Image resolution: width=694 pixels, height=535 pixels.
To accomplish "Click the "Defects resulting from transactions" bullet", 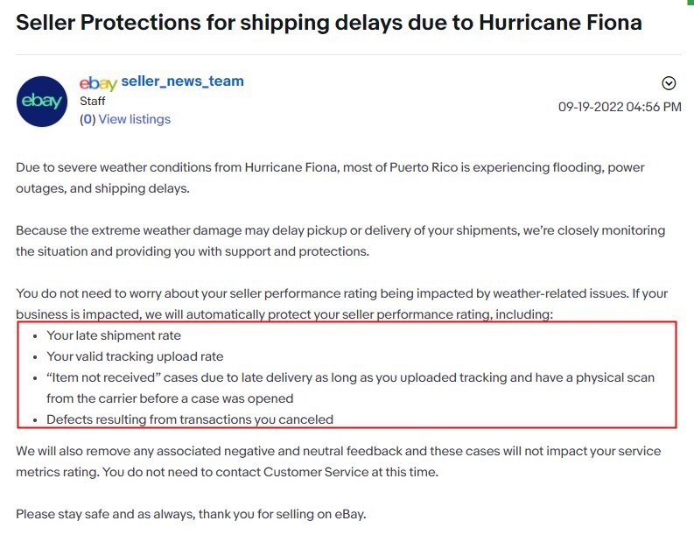I will pyautogui.click(x=190, y=419).
